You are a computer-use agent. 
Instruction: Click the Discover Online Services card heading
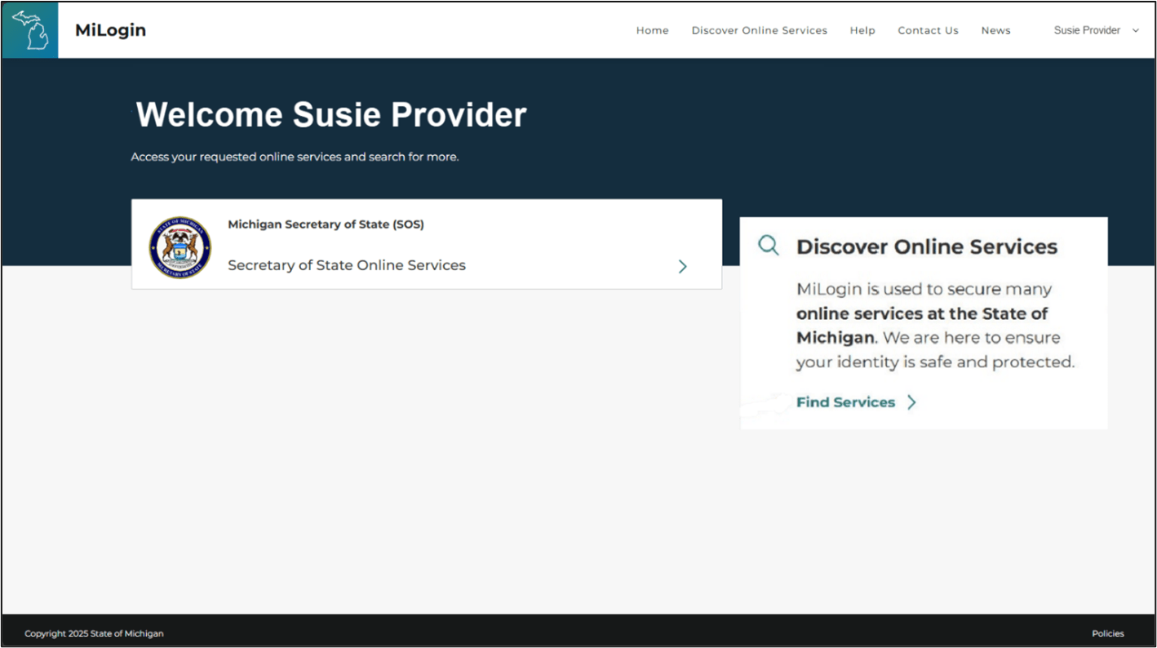click(926, 246)
